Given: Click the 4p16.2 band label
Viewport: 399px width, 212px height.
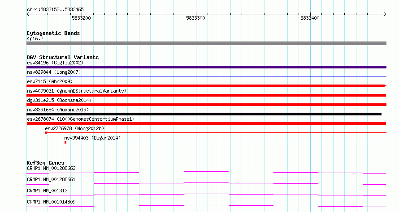Looking at the screenshot, I should (x=35, y=38).
